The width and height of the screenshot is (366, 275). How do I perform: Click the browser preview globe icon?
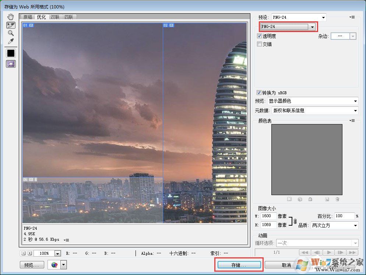[x=54, y=265]
